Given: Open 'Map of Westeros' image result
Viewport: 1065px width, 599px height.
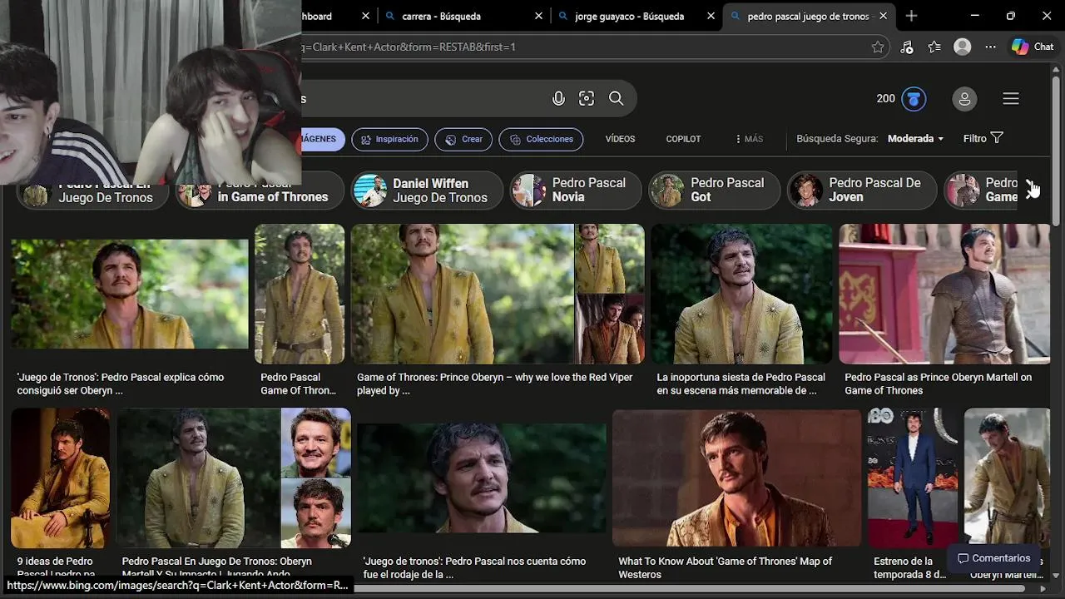Looking at the screenshot, I should (x=737, y=478).
